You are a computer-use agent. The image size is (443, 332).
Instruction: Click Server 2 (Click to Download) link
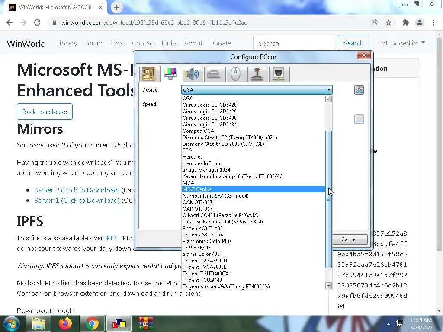tap(77, 190)
